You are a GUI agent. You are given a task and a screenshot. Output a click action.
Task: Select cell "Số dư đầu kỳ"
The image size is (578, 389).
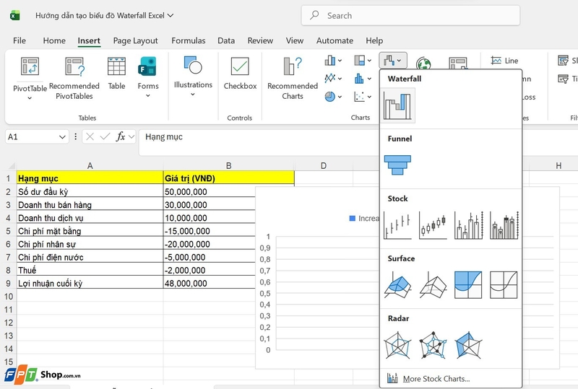coord(90,191)
